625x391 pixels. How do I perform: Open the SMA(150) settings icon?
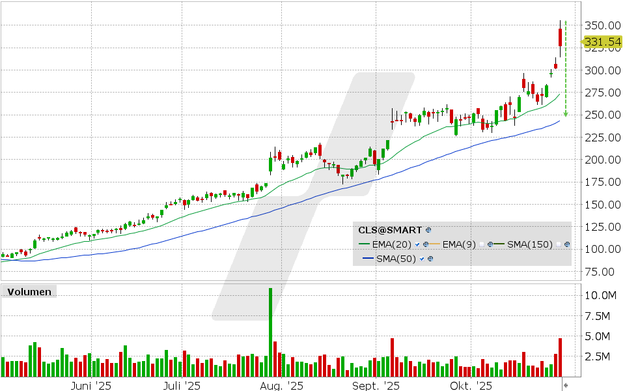(x=567, y=244)
